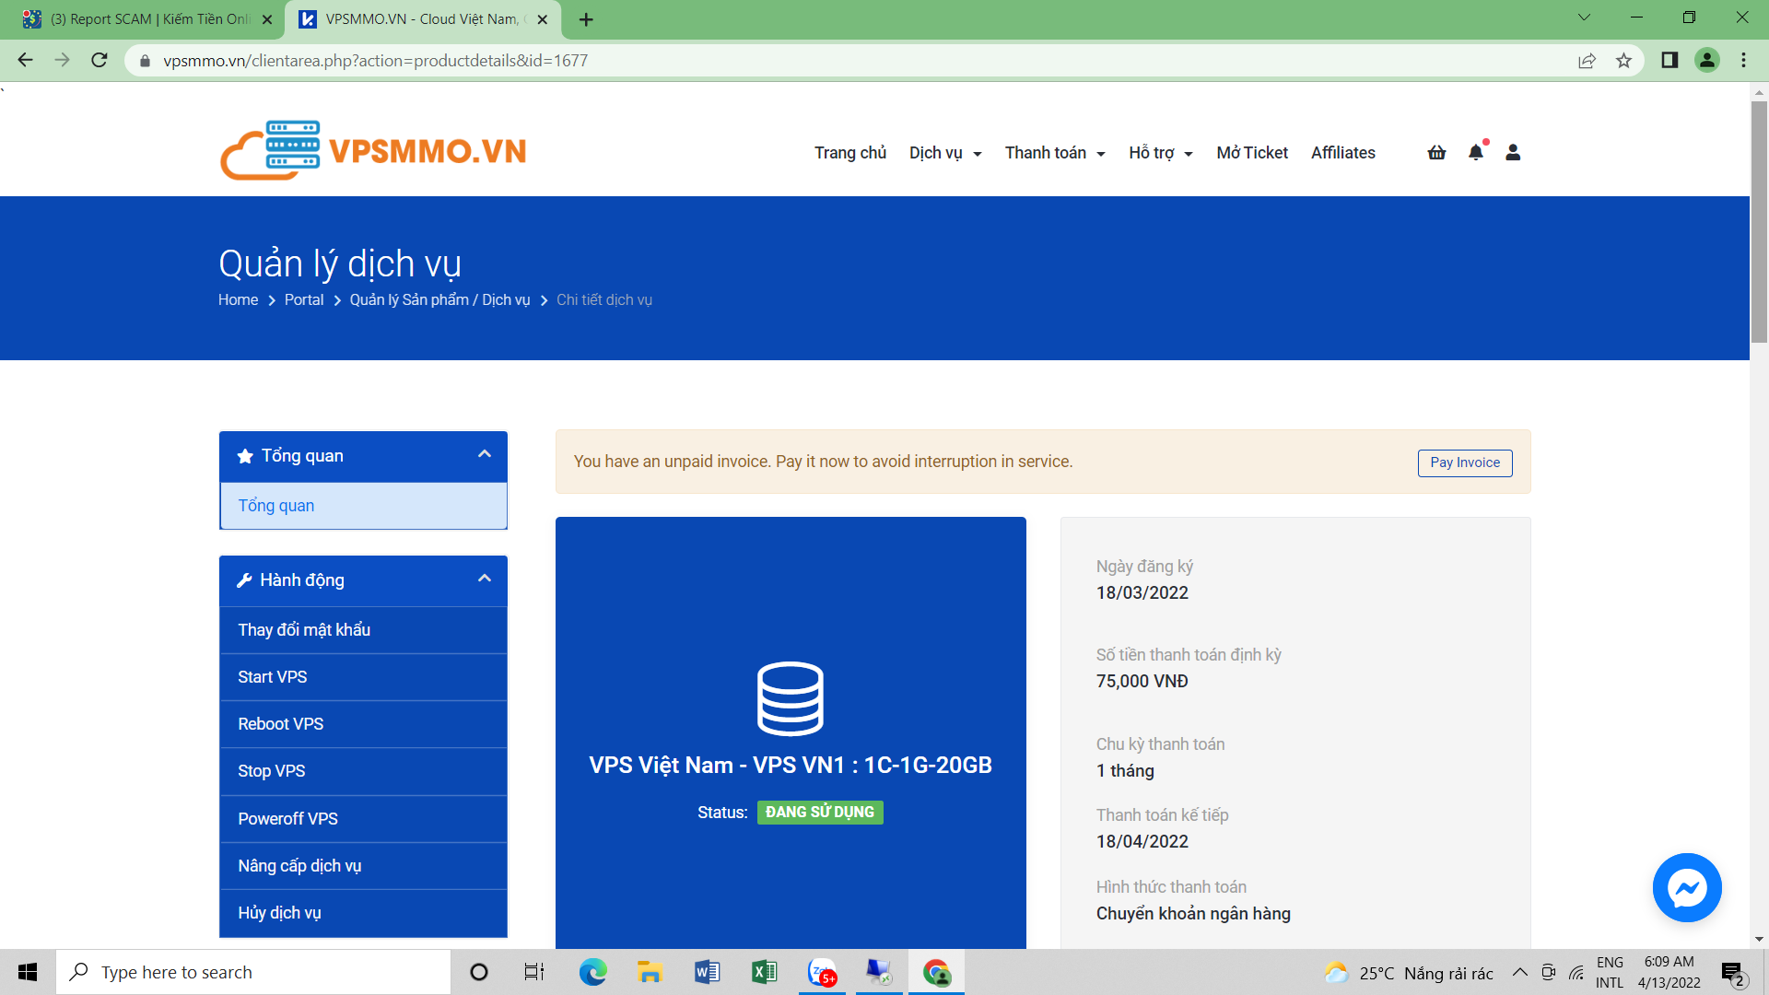Click the Windows taskbar search box
The width and height of the screenshot is (1769, 995).
click(253, 972)
